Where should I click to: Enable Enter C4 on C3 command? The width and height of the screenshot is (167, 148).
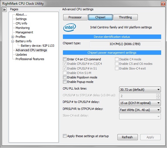click(65, 59)
